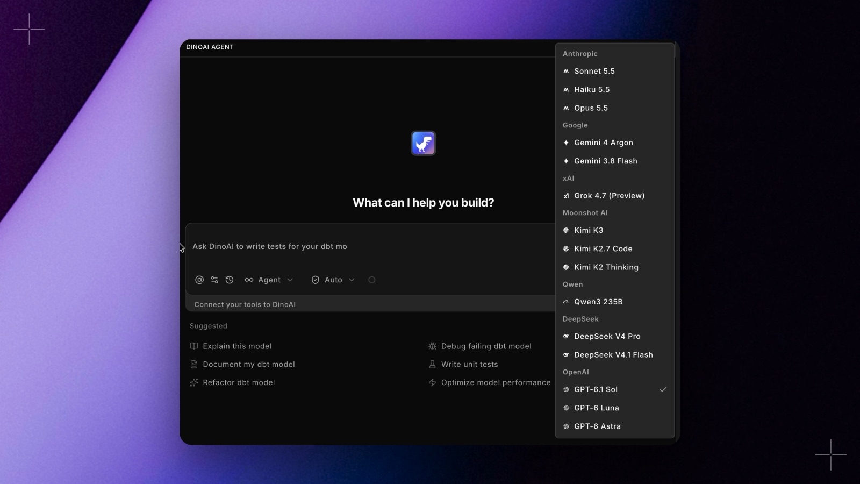The height and width of the screenshot is (484, 860).
Task: Select Kimi K2.7 Code model
Action: (615, 248)
